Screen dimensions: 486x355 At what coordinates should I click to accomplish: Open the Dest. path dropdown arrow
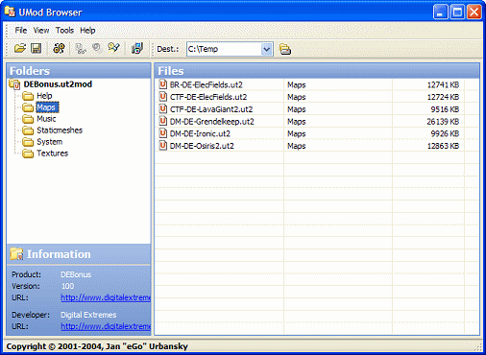(x=266, y=49)
